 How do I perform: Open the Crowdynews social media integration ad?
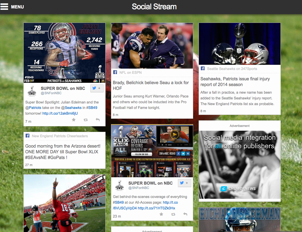pyautogui.click(x=240, y=165)
